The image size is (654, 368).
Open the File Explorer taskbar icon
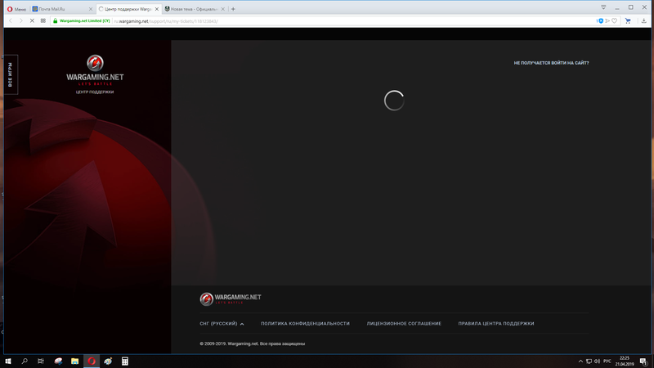[74, 361]
